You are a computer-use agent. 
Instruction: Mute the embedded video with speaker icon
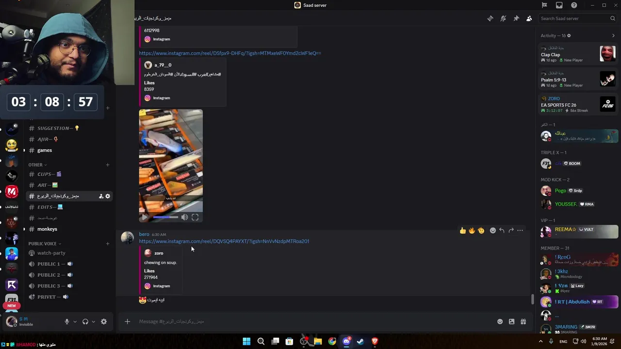(x=184, y=218)
